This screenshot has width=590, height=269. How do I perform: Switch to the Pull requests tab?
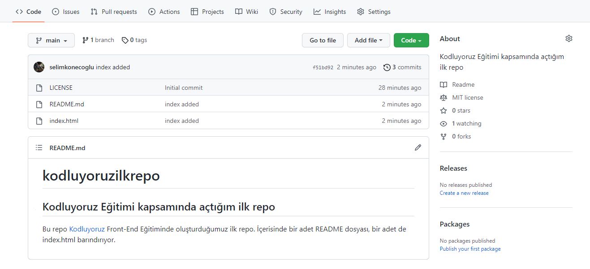click(113, 12)
